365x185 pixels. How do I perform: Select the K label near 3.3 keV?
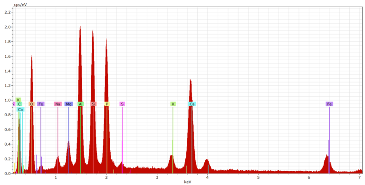(x=173, y=104)
